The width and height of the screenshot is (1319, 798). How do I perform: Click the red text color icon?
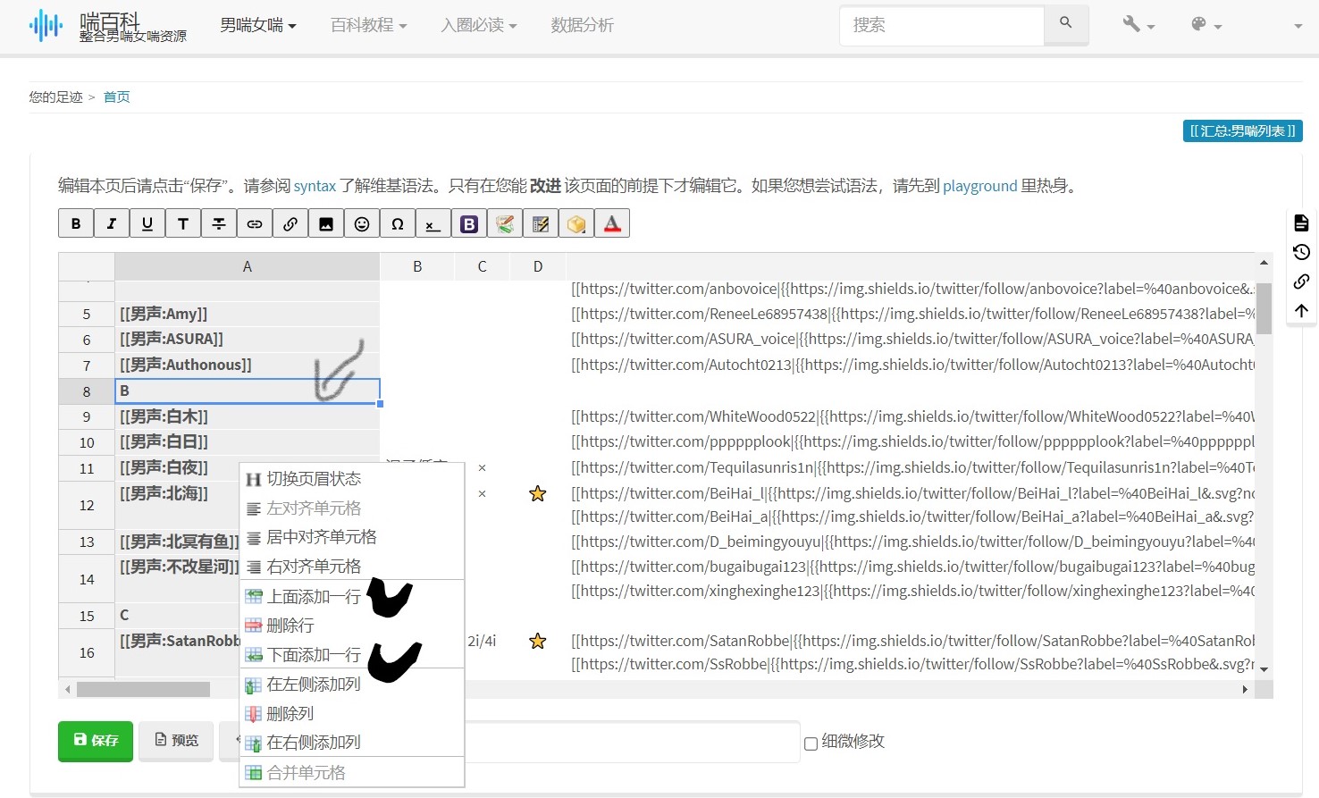point(612,223)
